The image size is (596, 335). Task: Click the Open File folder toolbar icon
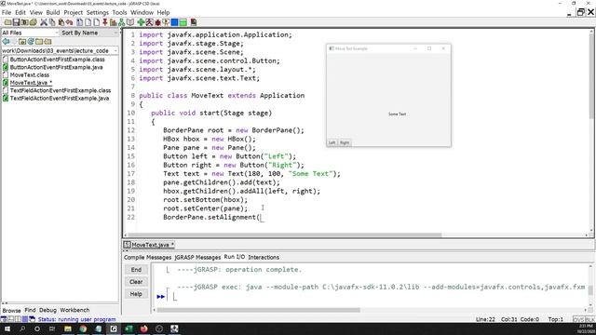tap(7, 22)
